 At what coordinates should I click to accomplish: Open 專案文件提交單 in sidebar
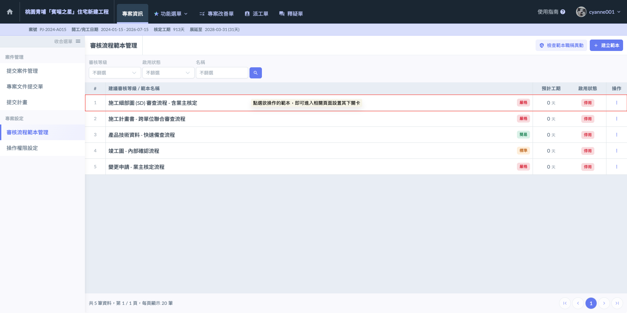[42, 87]
